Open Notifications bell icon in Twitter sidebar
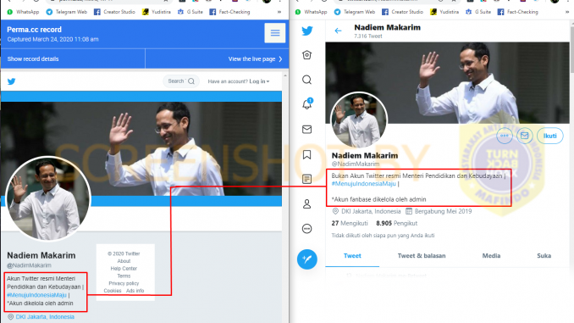574x323 pixels. click(x=306, y=104)
